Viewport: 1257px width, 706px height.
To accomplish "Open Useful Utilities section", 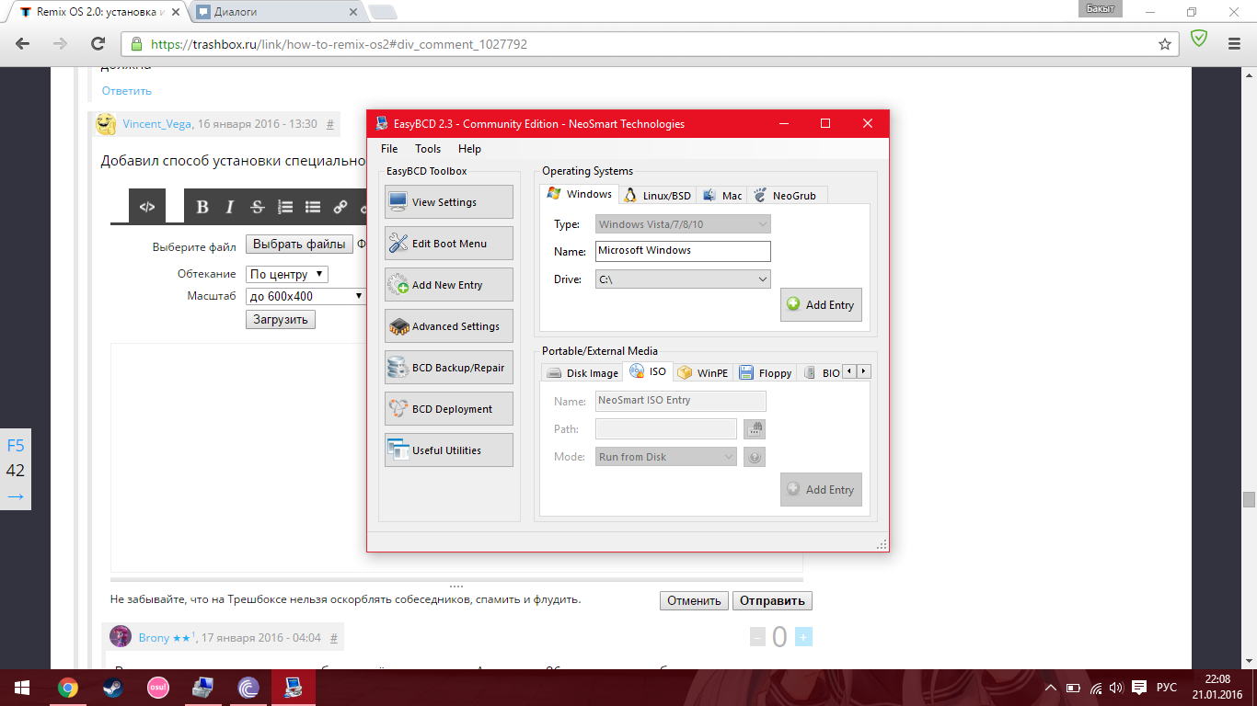I will (449, 450).
